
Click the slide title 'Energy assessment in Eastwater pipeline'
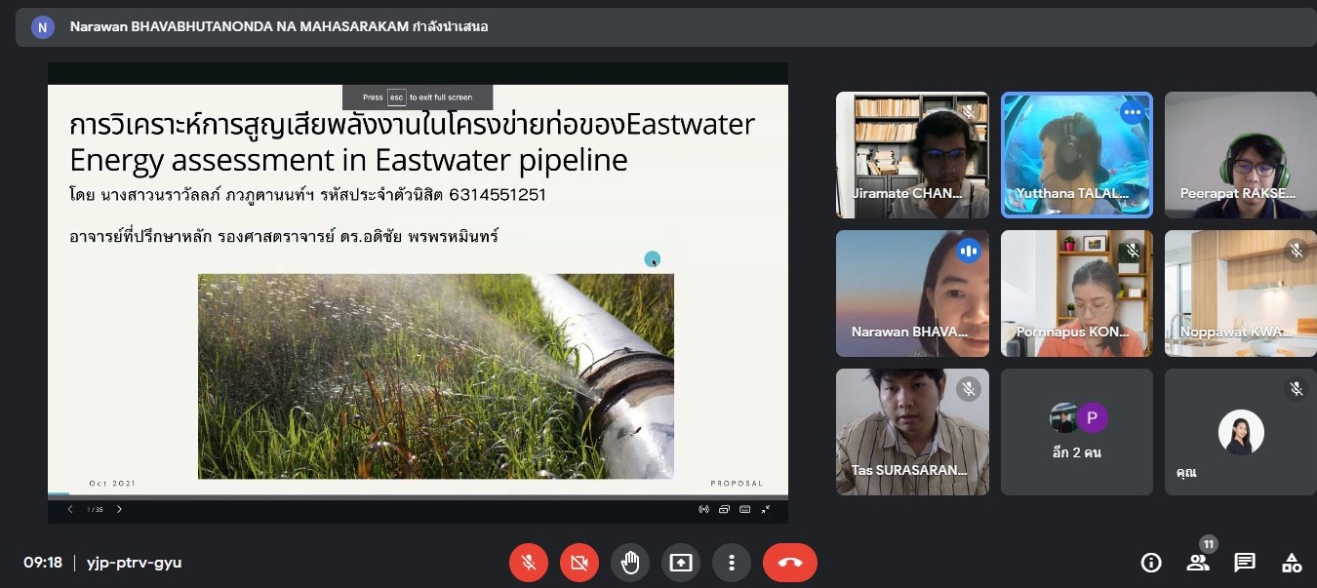[348, 159]
